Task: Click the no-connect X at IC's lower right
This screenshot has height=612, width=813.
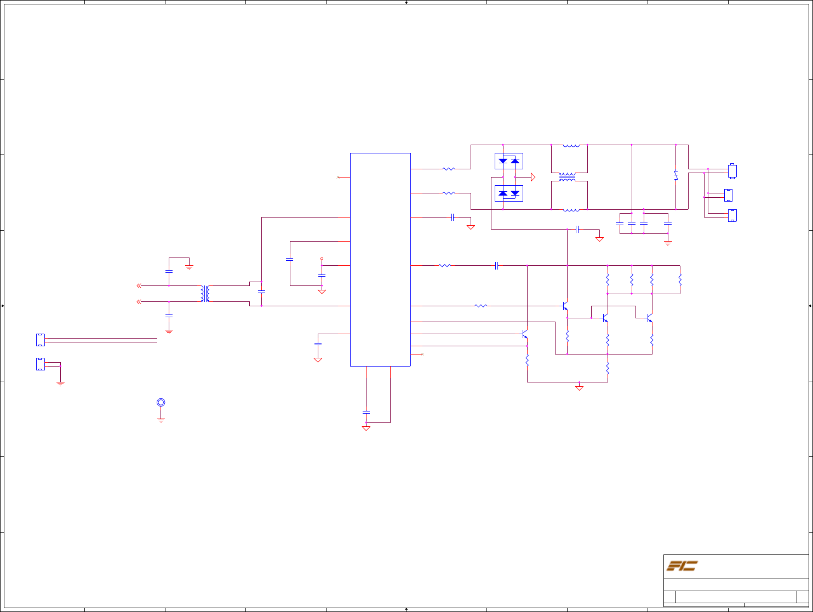Action: click(x=422, y=354)
